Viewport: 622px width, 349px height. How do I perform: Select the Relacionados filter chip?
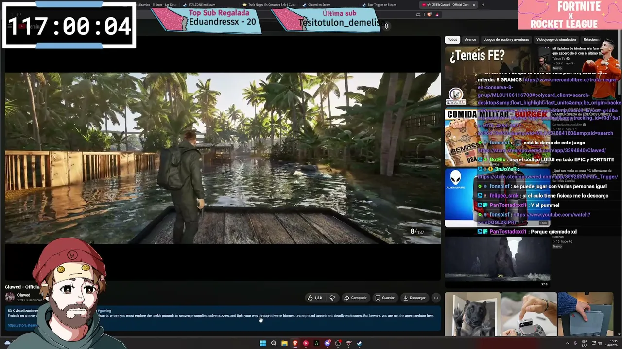(591, 40)
